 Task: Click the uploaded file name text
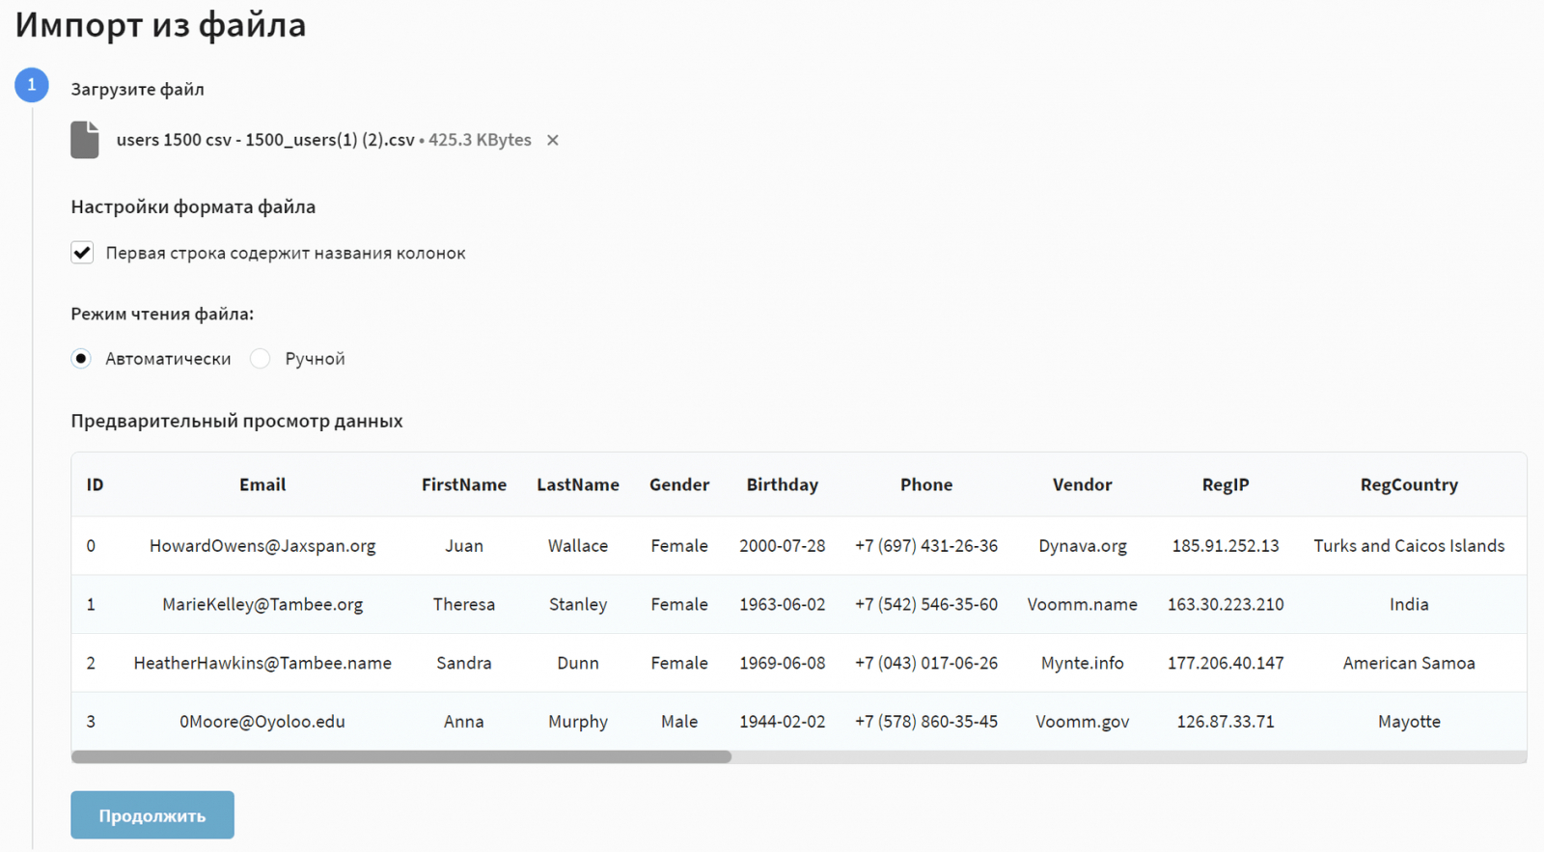265,140
